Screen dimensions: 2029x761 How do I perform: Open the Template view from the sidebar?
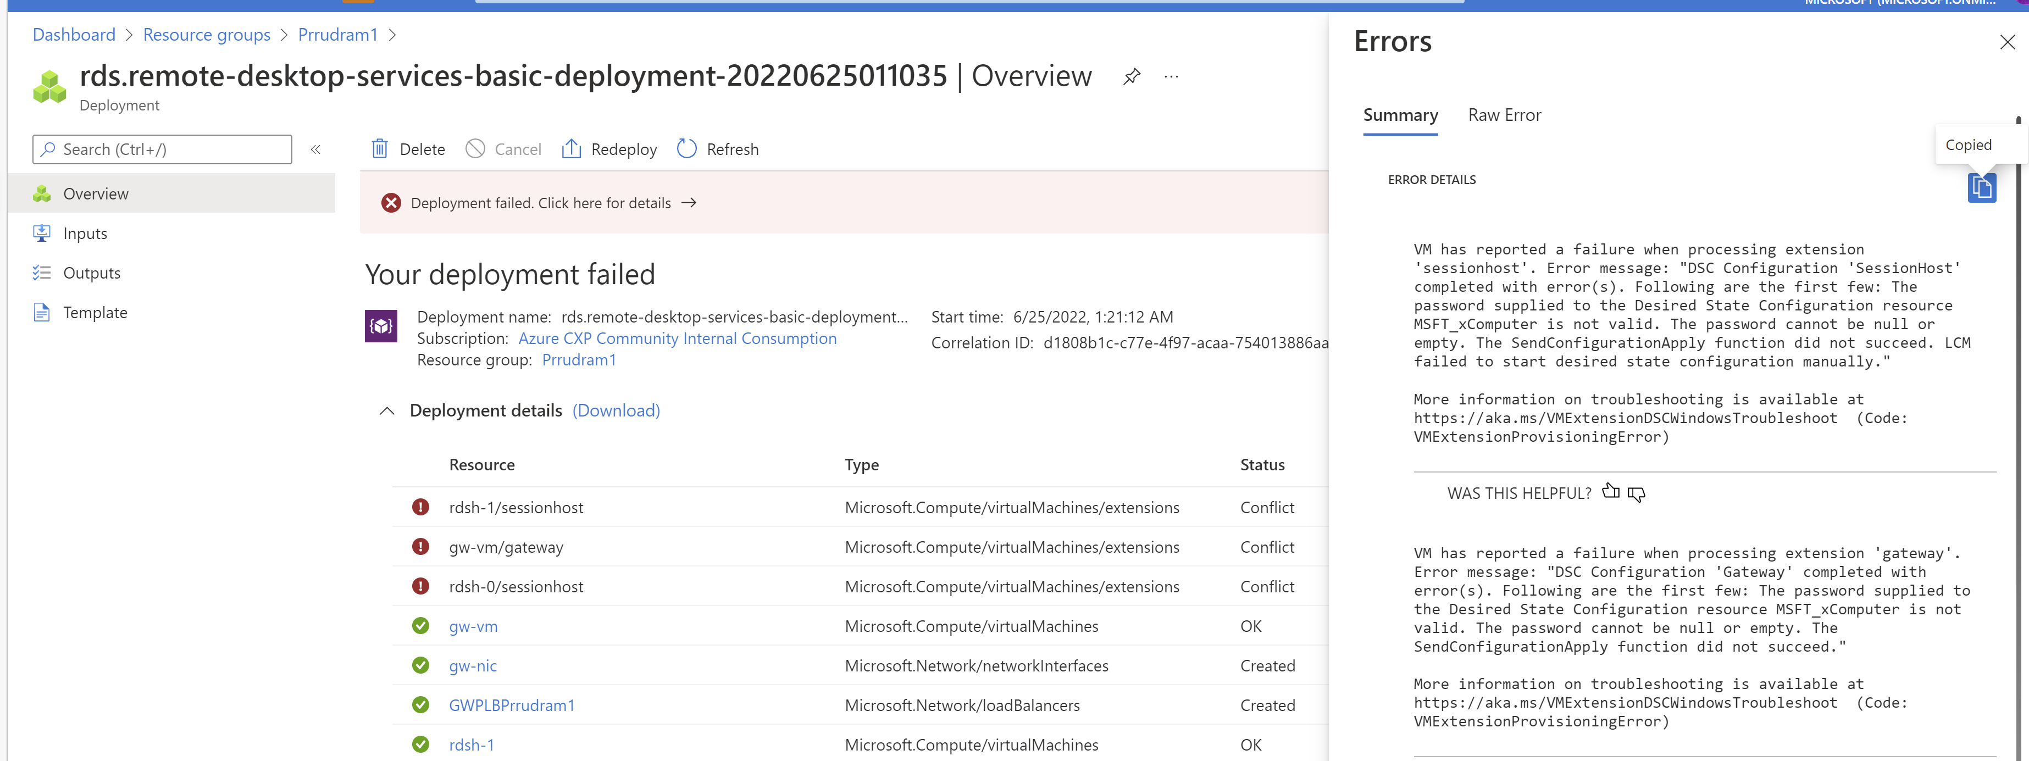pos(95,311)
